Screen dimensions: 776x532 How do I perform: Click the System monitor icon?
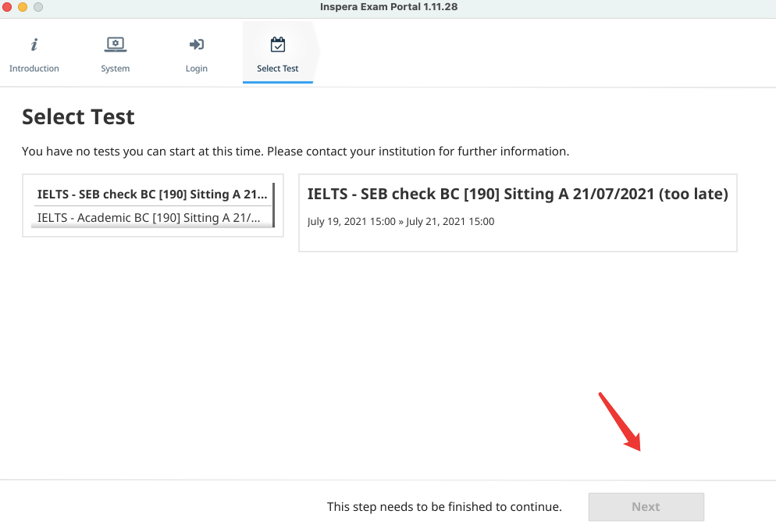click(x=115, y=45)
